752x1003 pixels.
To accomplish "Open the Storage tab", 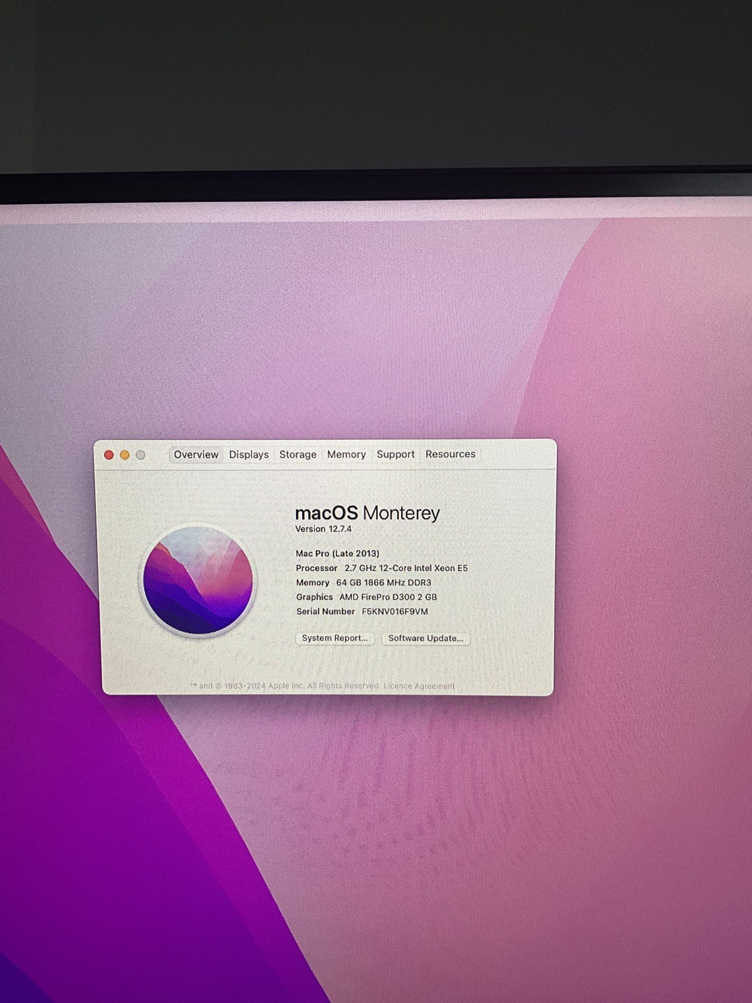I will tap(298, 454).
